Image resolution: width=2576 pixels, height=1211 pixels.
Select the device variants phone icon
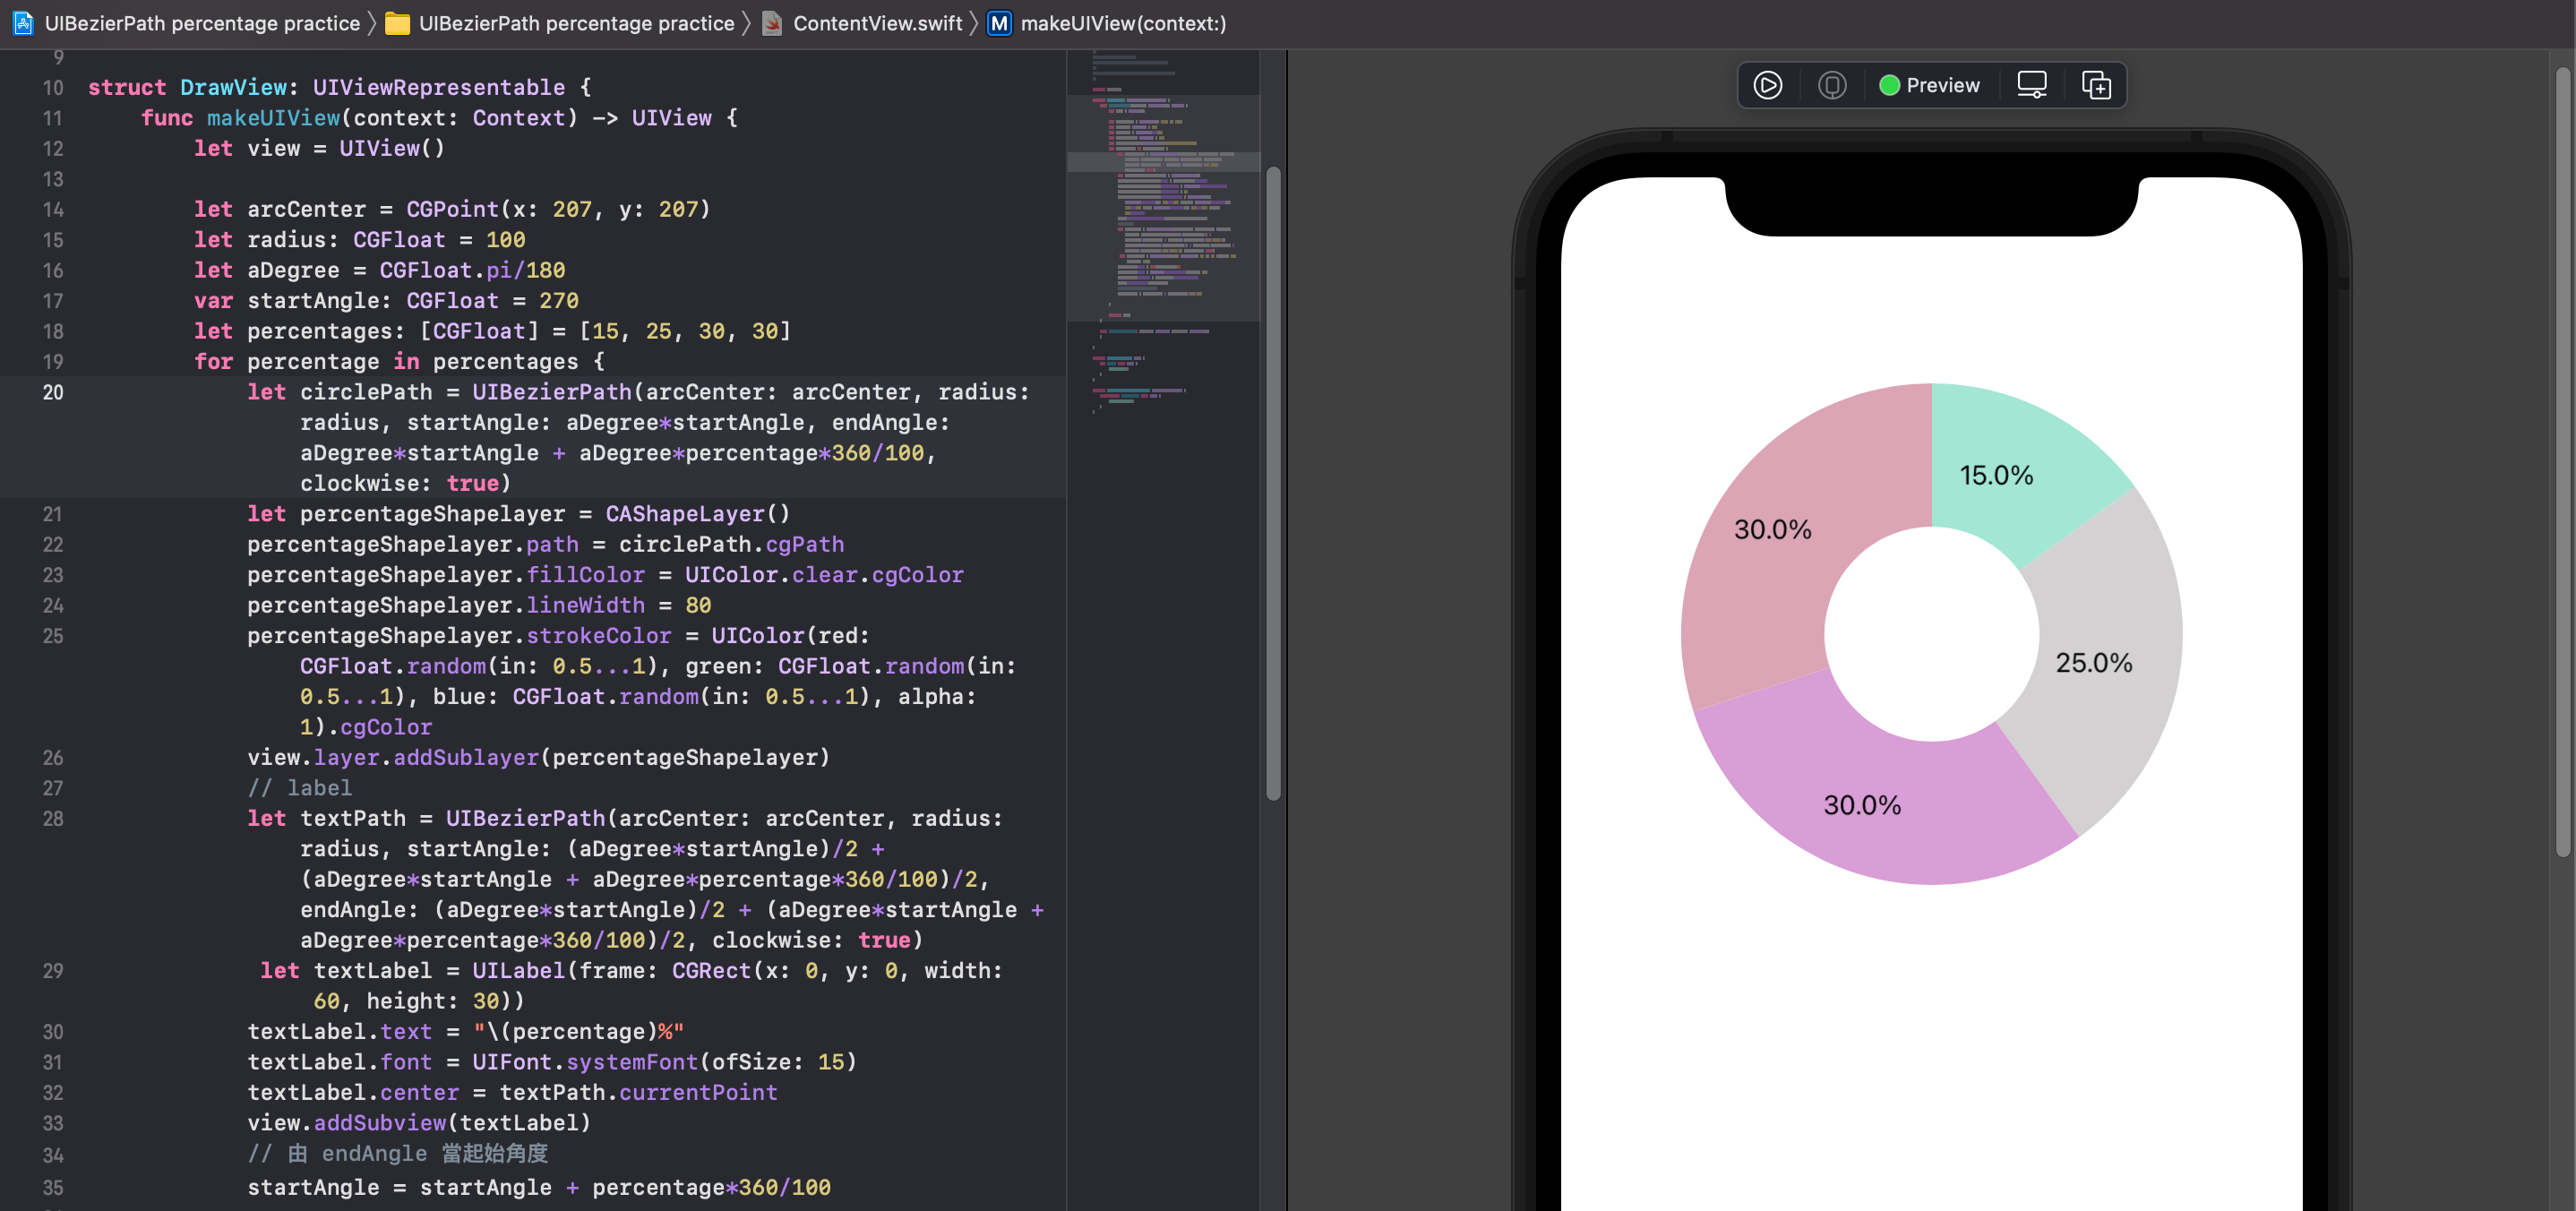(1832, 85)
